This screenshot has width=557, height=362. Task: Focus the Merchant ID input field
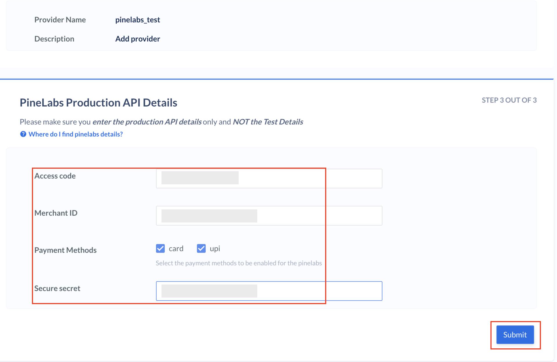[269, 216]
